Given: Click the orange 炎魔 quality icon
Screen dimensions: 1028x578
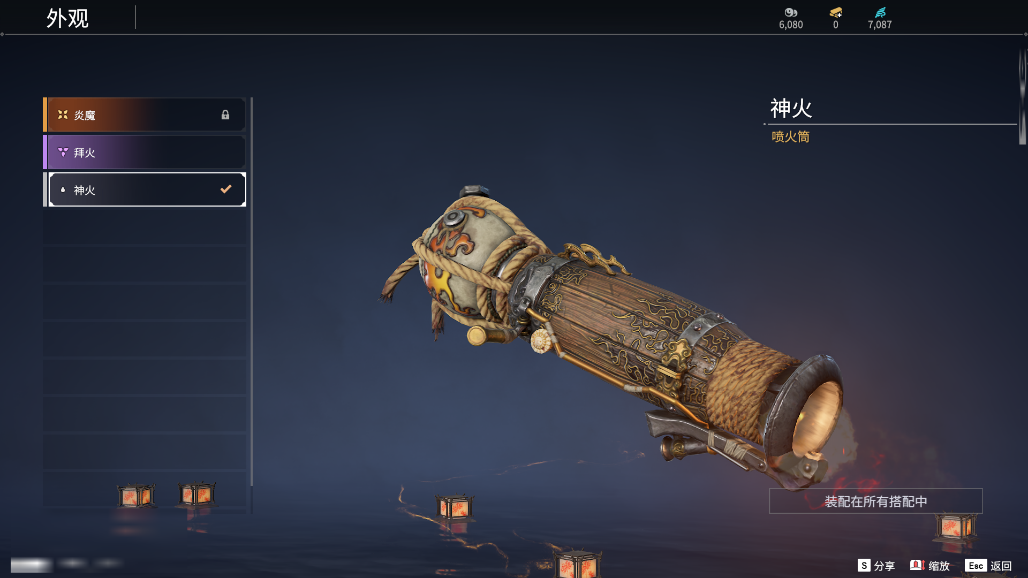Looking at the screenshot, I should point(63,115).
